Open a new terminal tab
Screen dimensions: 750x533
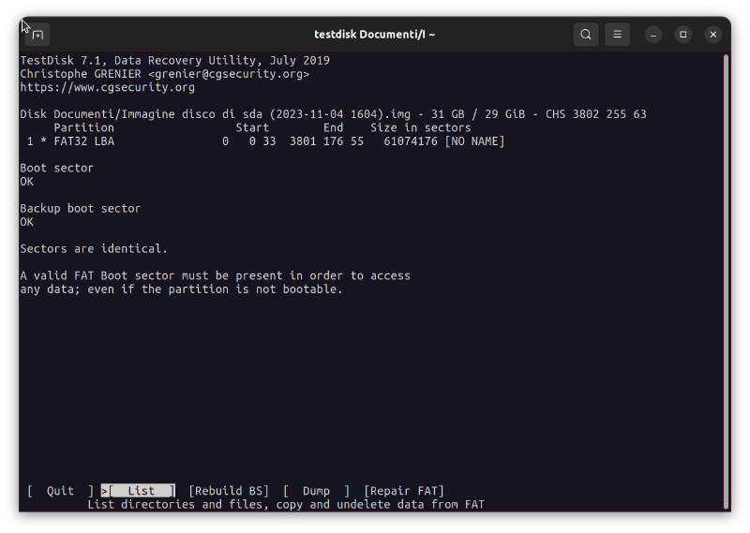[x=37, y=35]
